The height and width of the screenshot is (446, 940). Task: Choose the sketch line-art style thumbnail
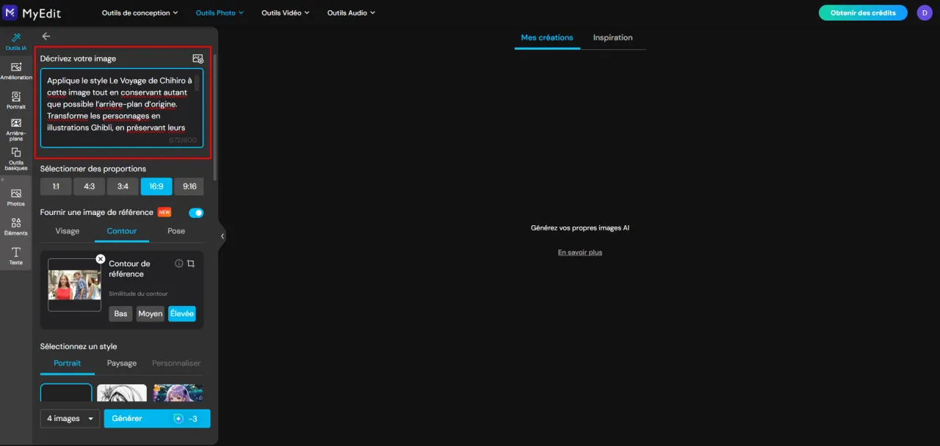tap(122, 392)
